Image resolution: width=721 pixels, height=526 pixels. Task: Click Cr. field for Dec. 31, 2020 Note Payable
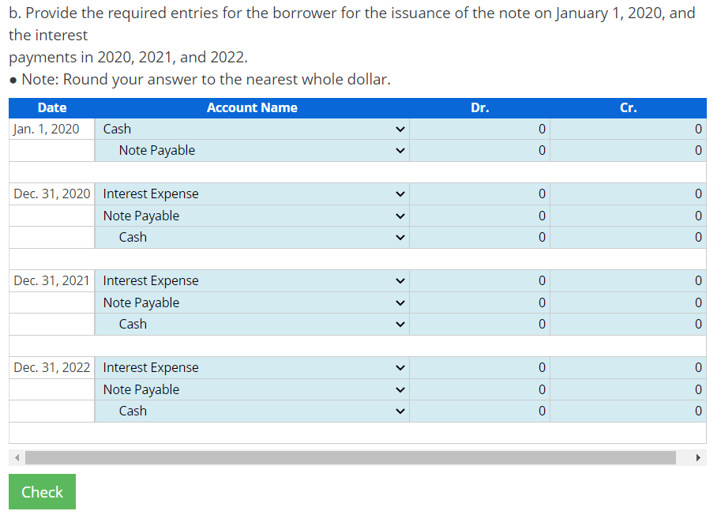[x=628, y=216]
